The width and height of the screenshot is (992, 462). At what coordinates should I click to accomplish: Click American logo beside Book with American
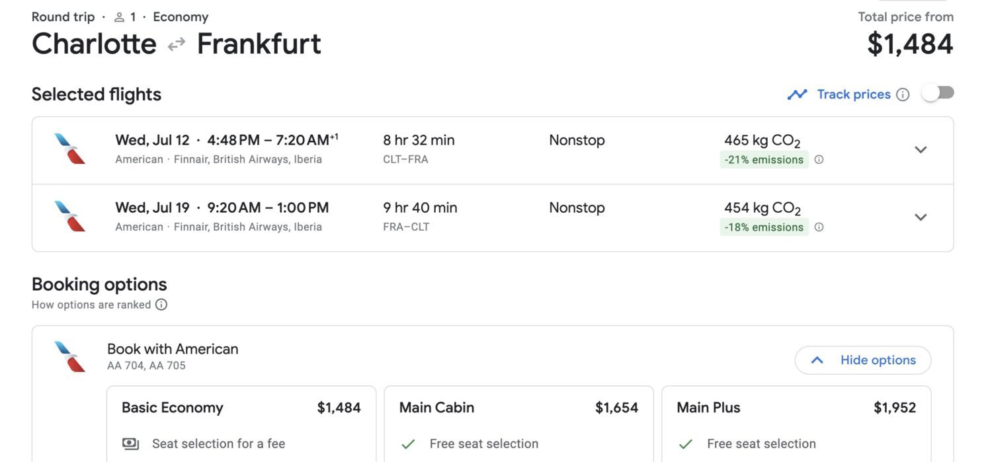[x=70, y=356]
